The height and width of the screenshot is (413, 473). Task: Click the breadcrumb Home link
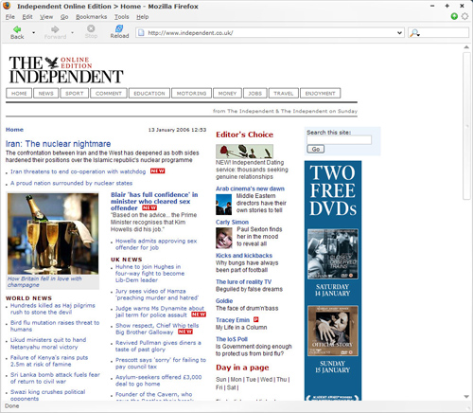pyautogui.click(x=14, y=130)
